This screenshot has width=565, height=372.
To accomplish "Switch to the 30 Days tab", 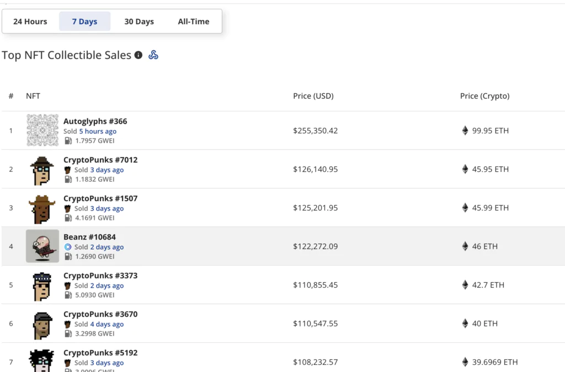I will click(x=139, y=21).
